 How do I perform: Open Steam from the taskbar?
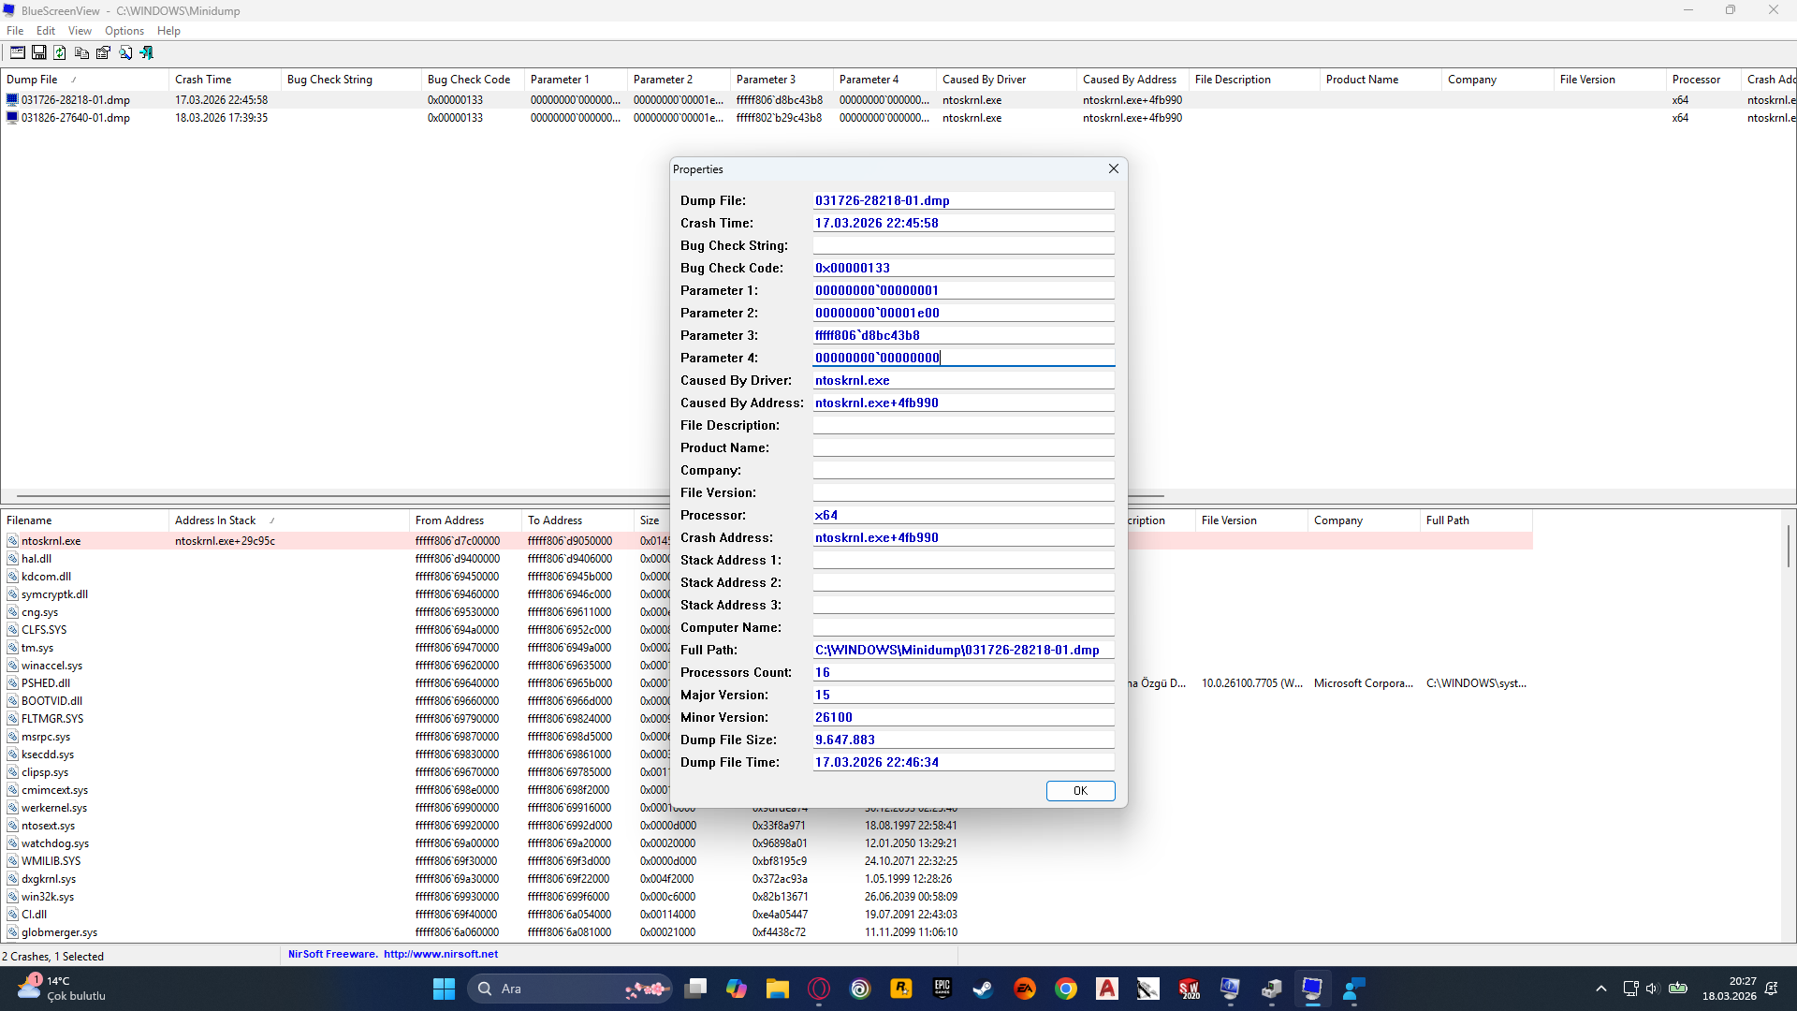984,989
